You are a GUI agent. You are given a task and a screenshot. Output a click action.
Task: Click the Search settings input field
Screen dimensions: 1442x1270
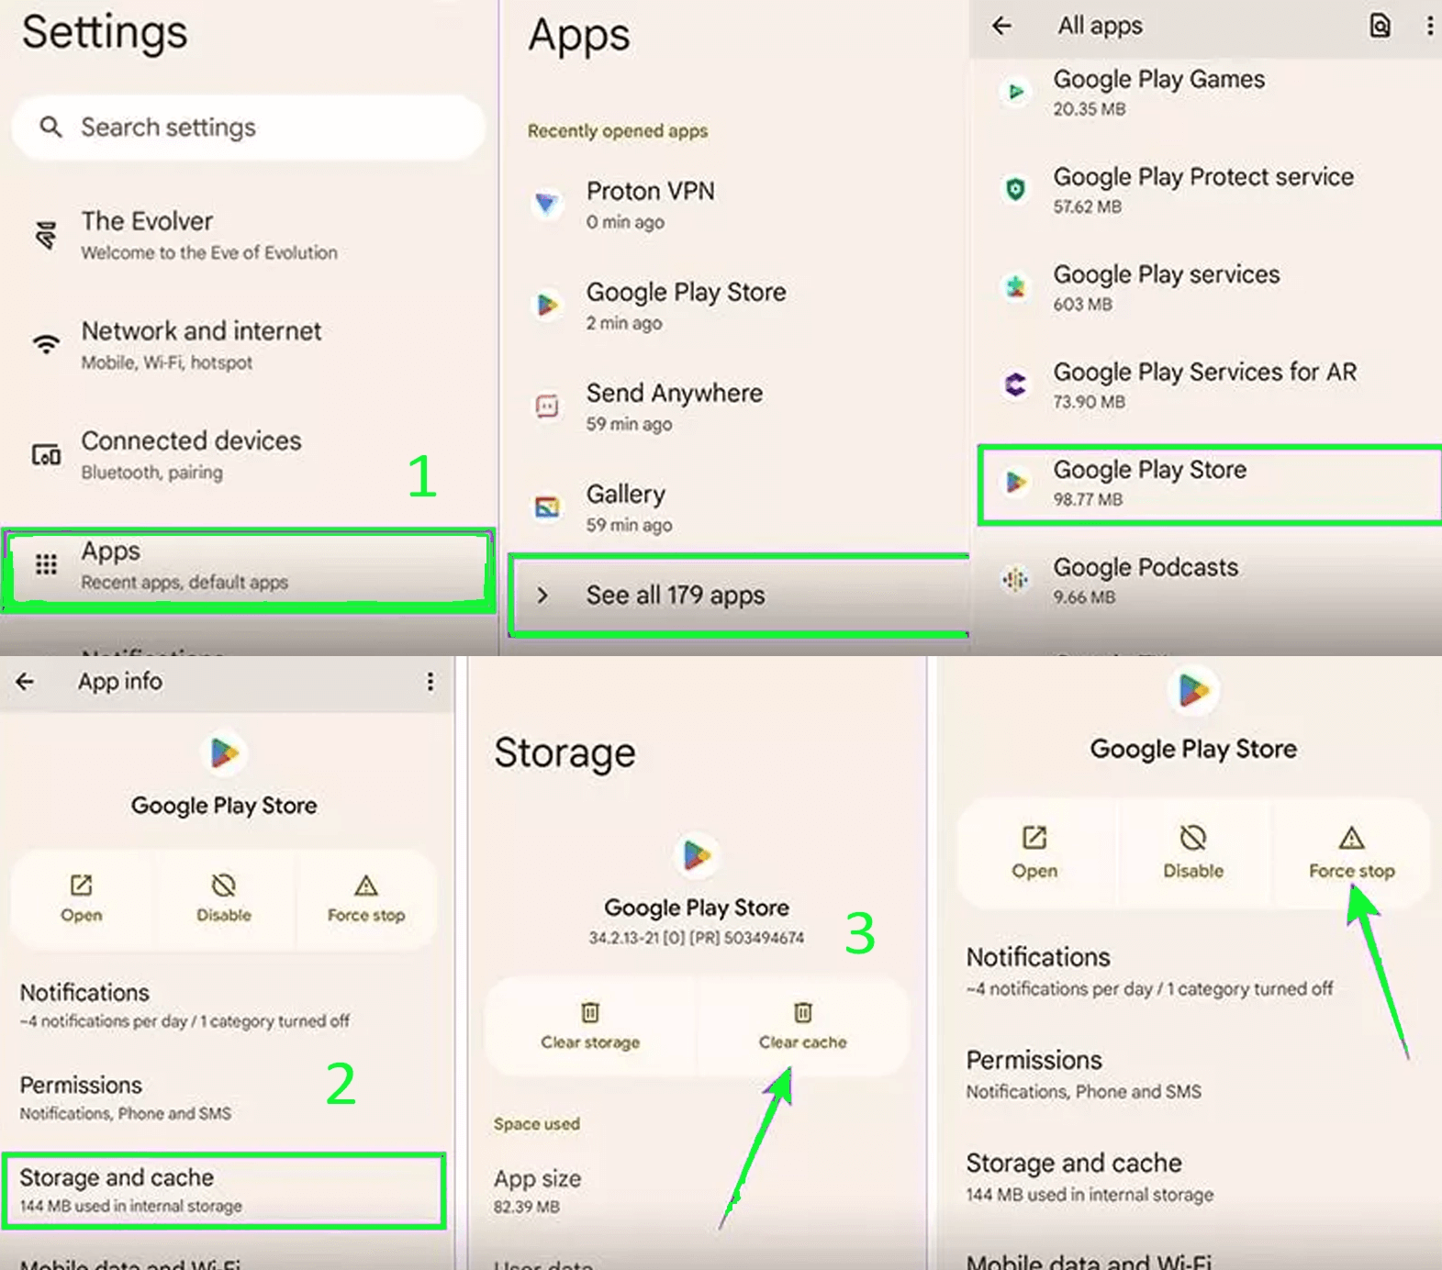[x=248, y=128]
